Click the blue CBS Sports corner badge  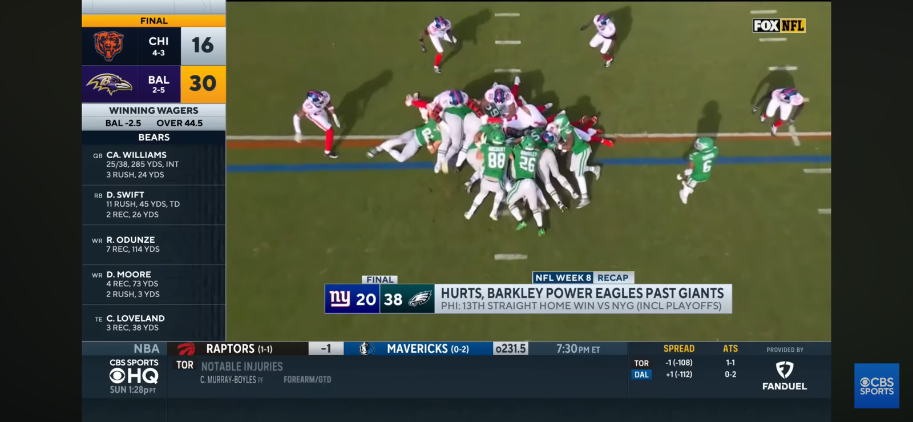click(876, 386)
